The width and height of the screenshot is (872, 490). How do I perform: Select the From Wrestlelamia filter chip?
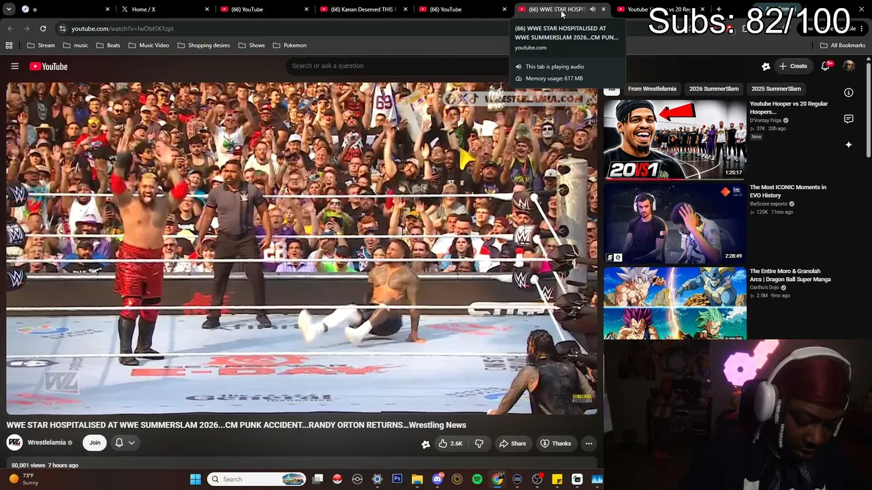tap(652, 89)
